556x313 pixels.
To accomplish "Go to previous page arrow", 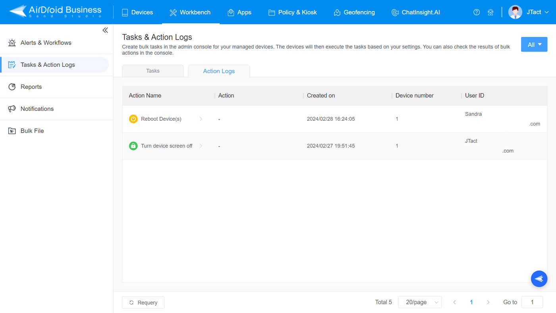I will coord(455,302).
